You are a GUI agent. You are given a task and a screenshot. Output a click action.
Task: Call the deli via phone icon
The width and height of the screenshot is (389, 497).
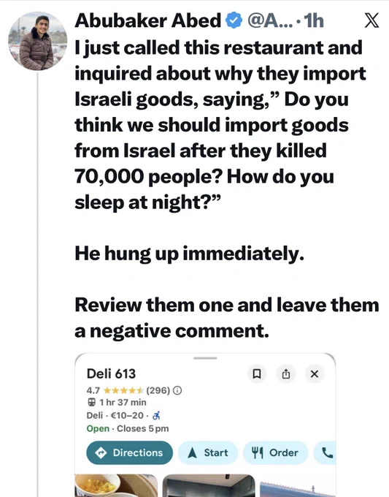326,452
